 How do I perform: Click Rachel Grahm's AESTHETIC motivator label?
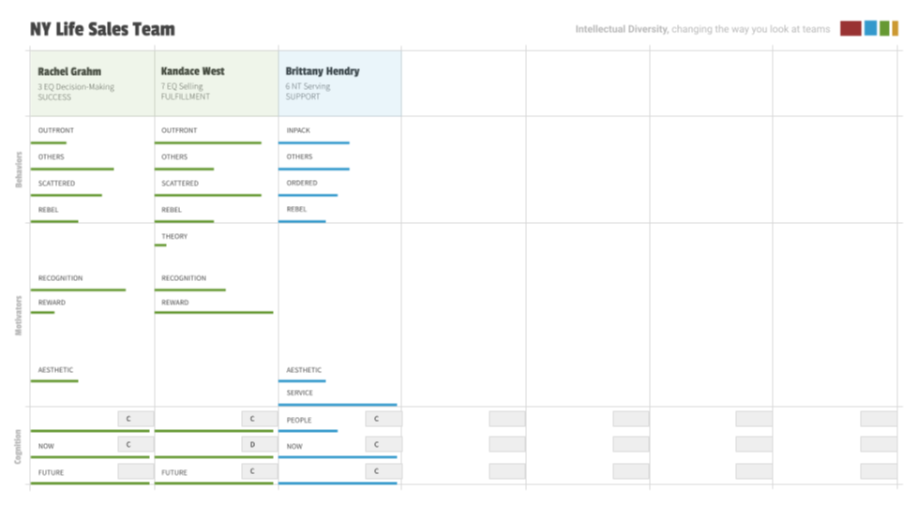pyautogui.click(x=55, y=370)
